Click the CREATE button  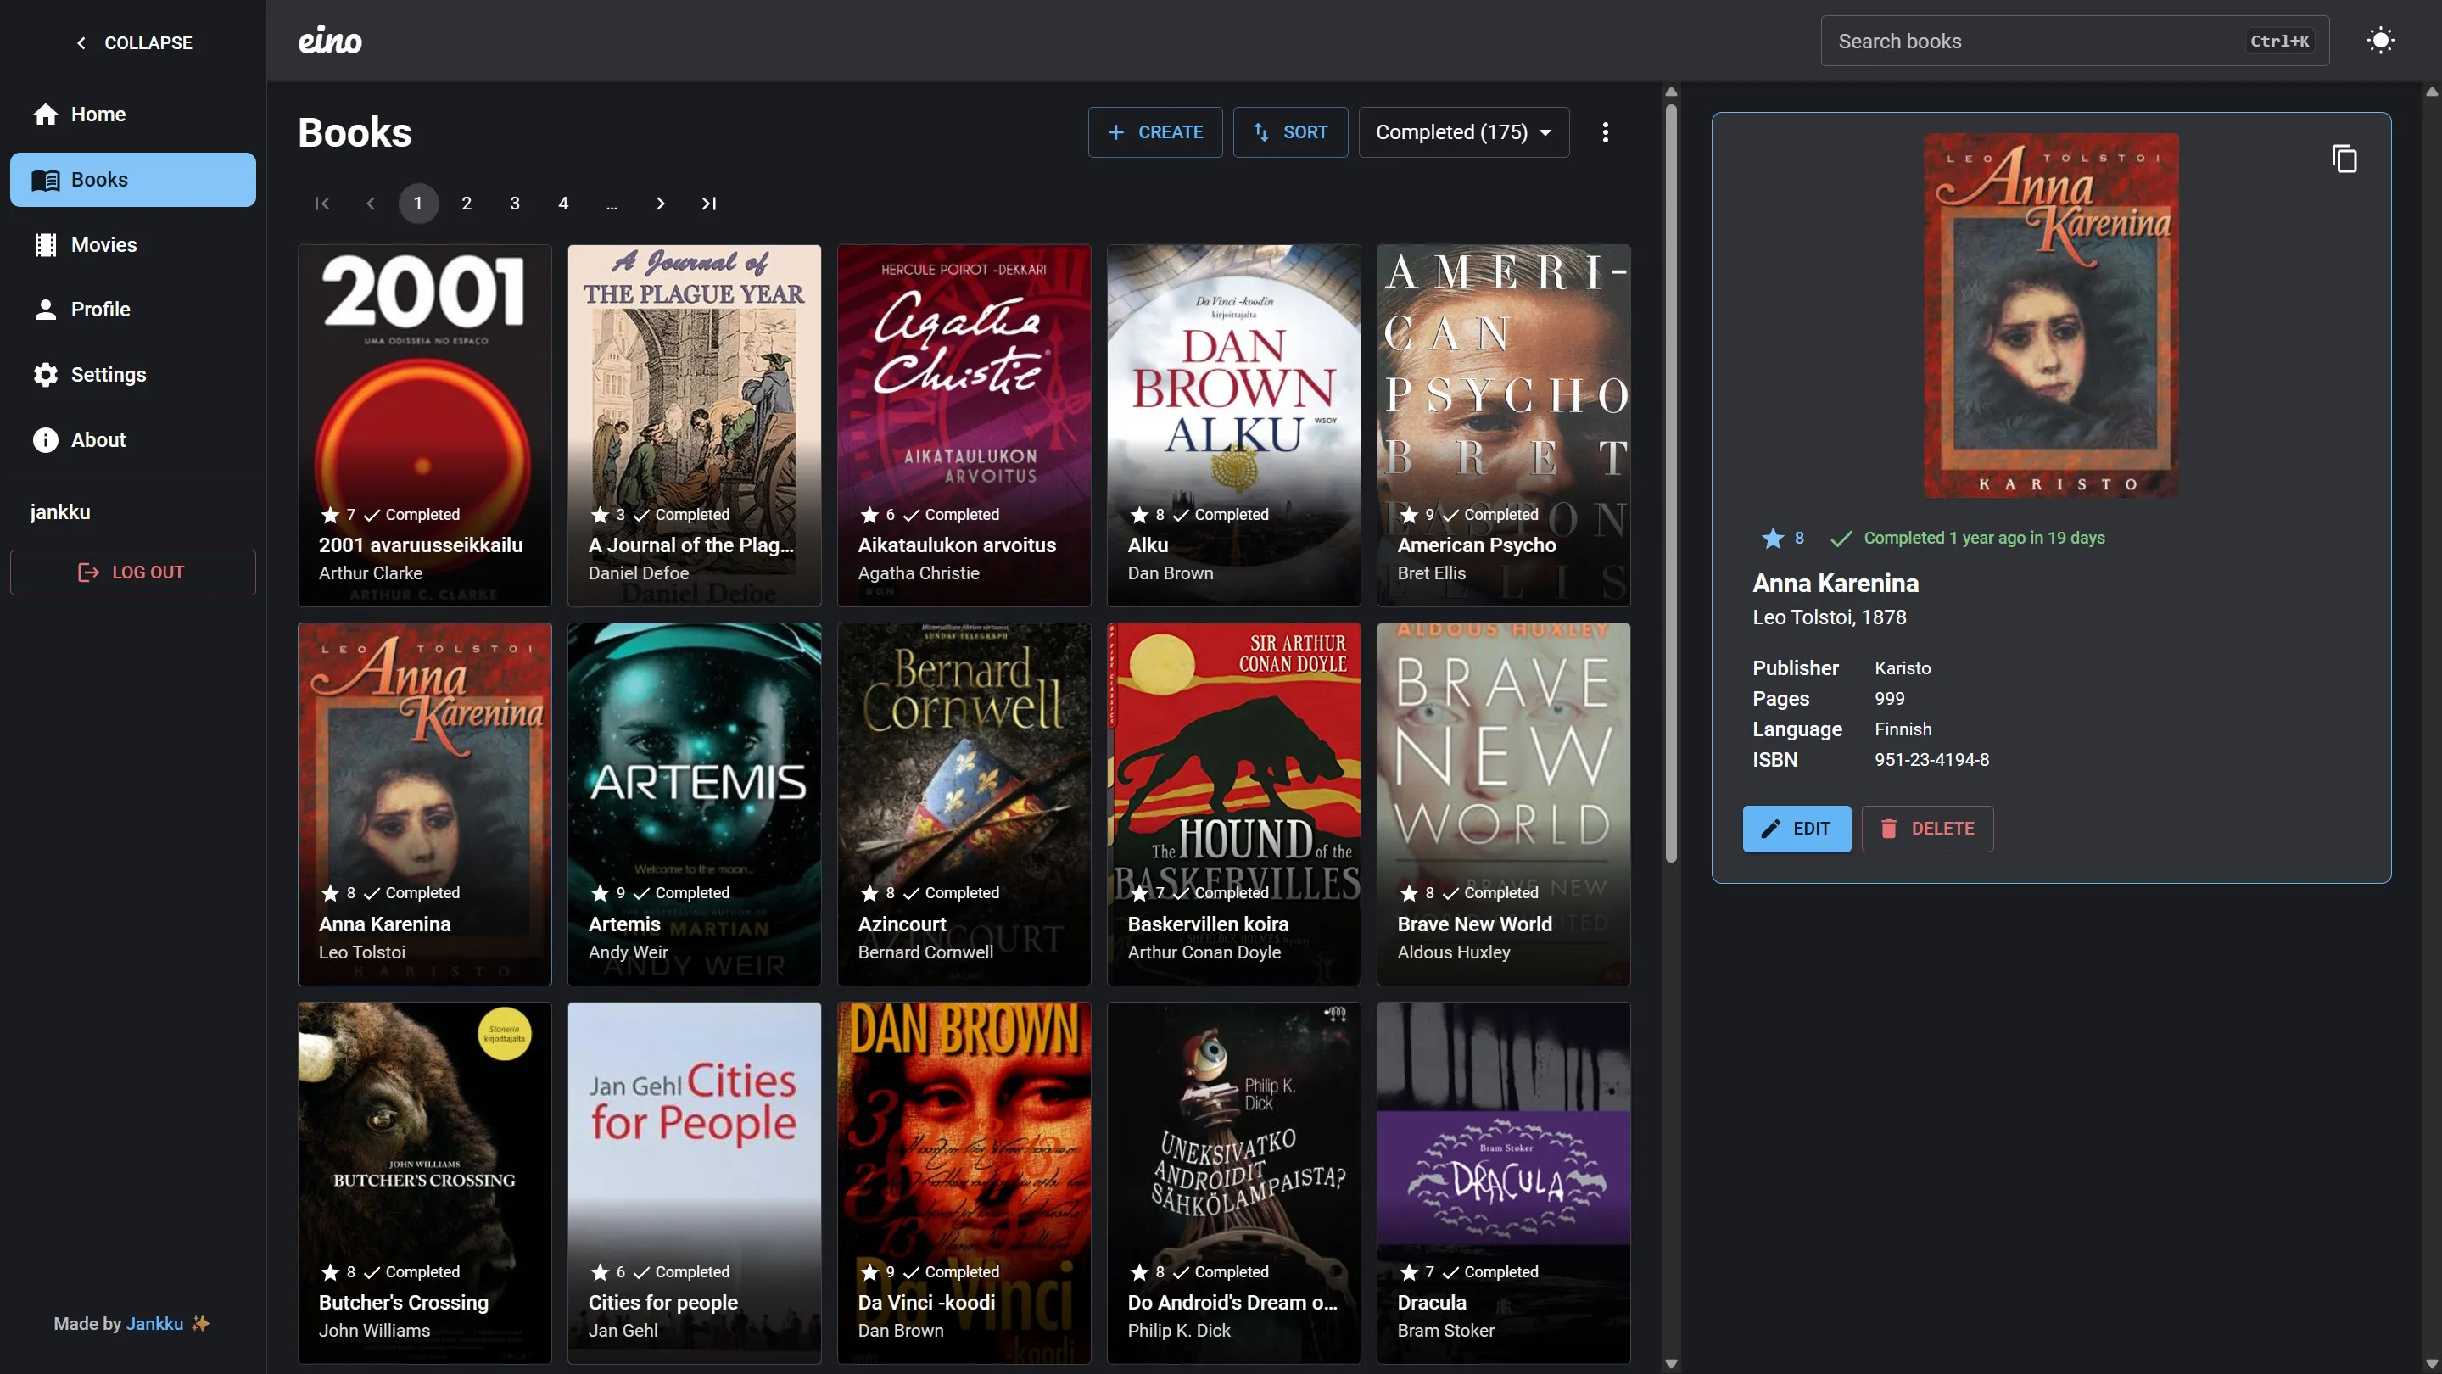click(x=1154, y=132)
